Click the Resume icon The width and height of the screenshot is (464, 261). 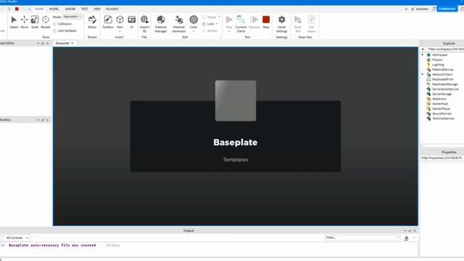click(x=254, y=20)
